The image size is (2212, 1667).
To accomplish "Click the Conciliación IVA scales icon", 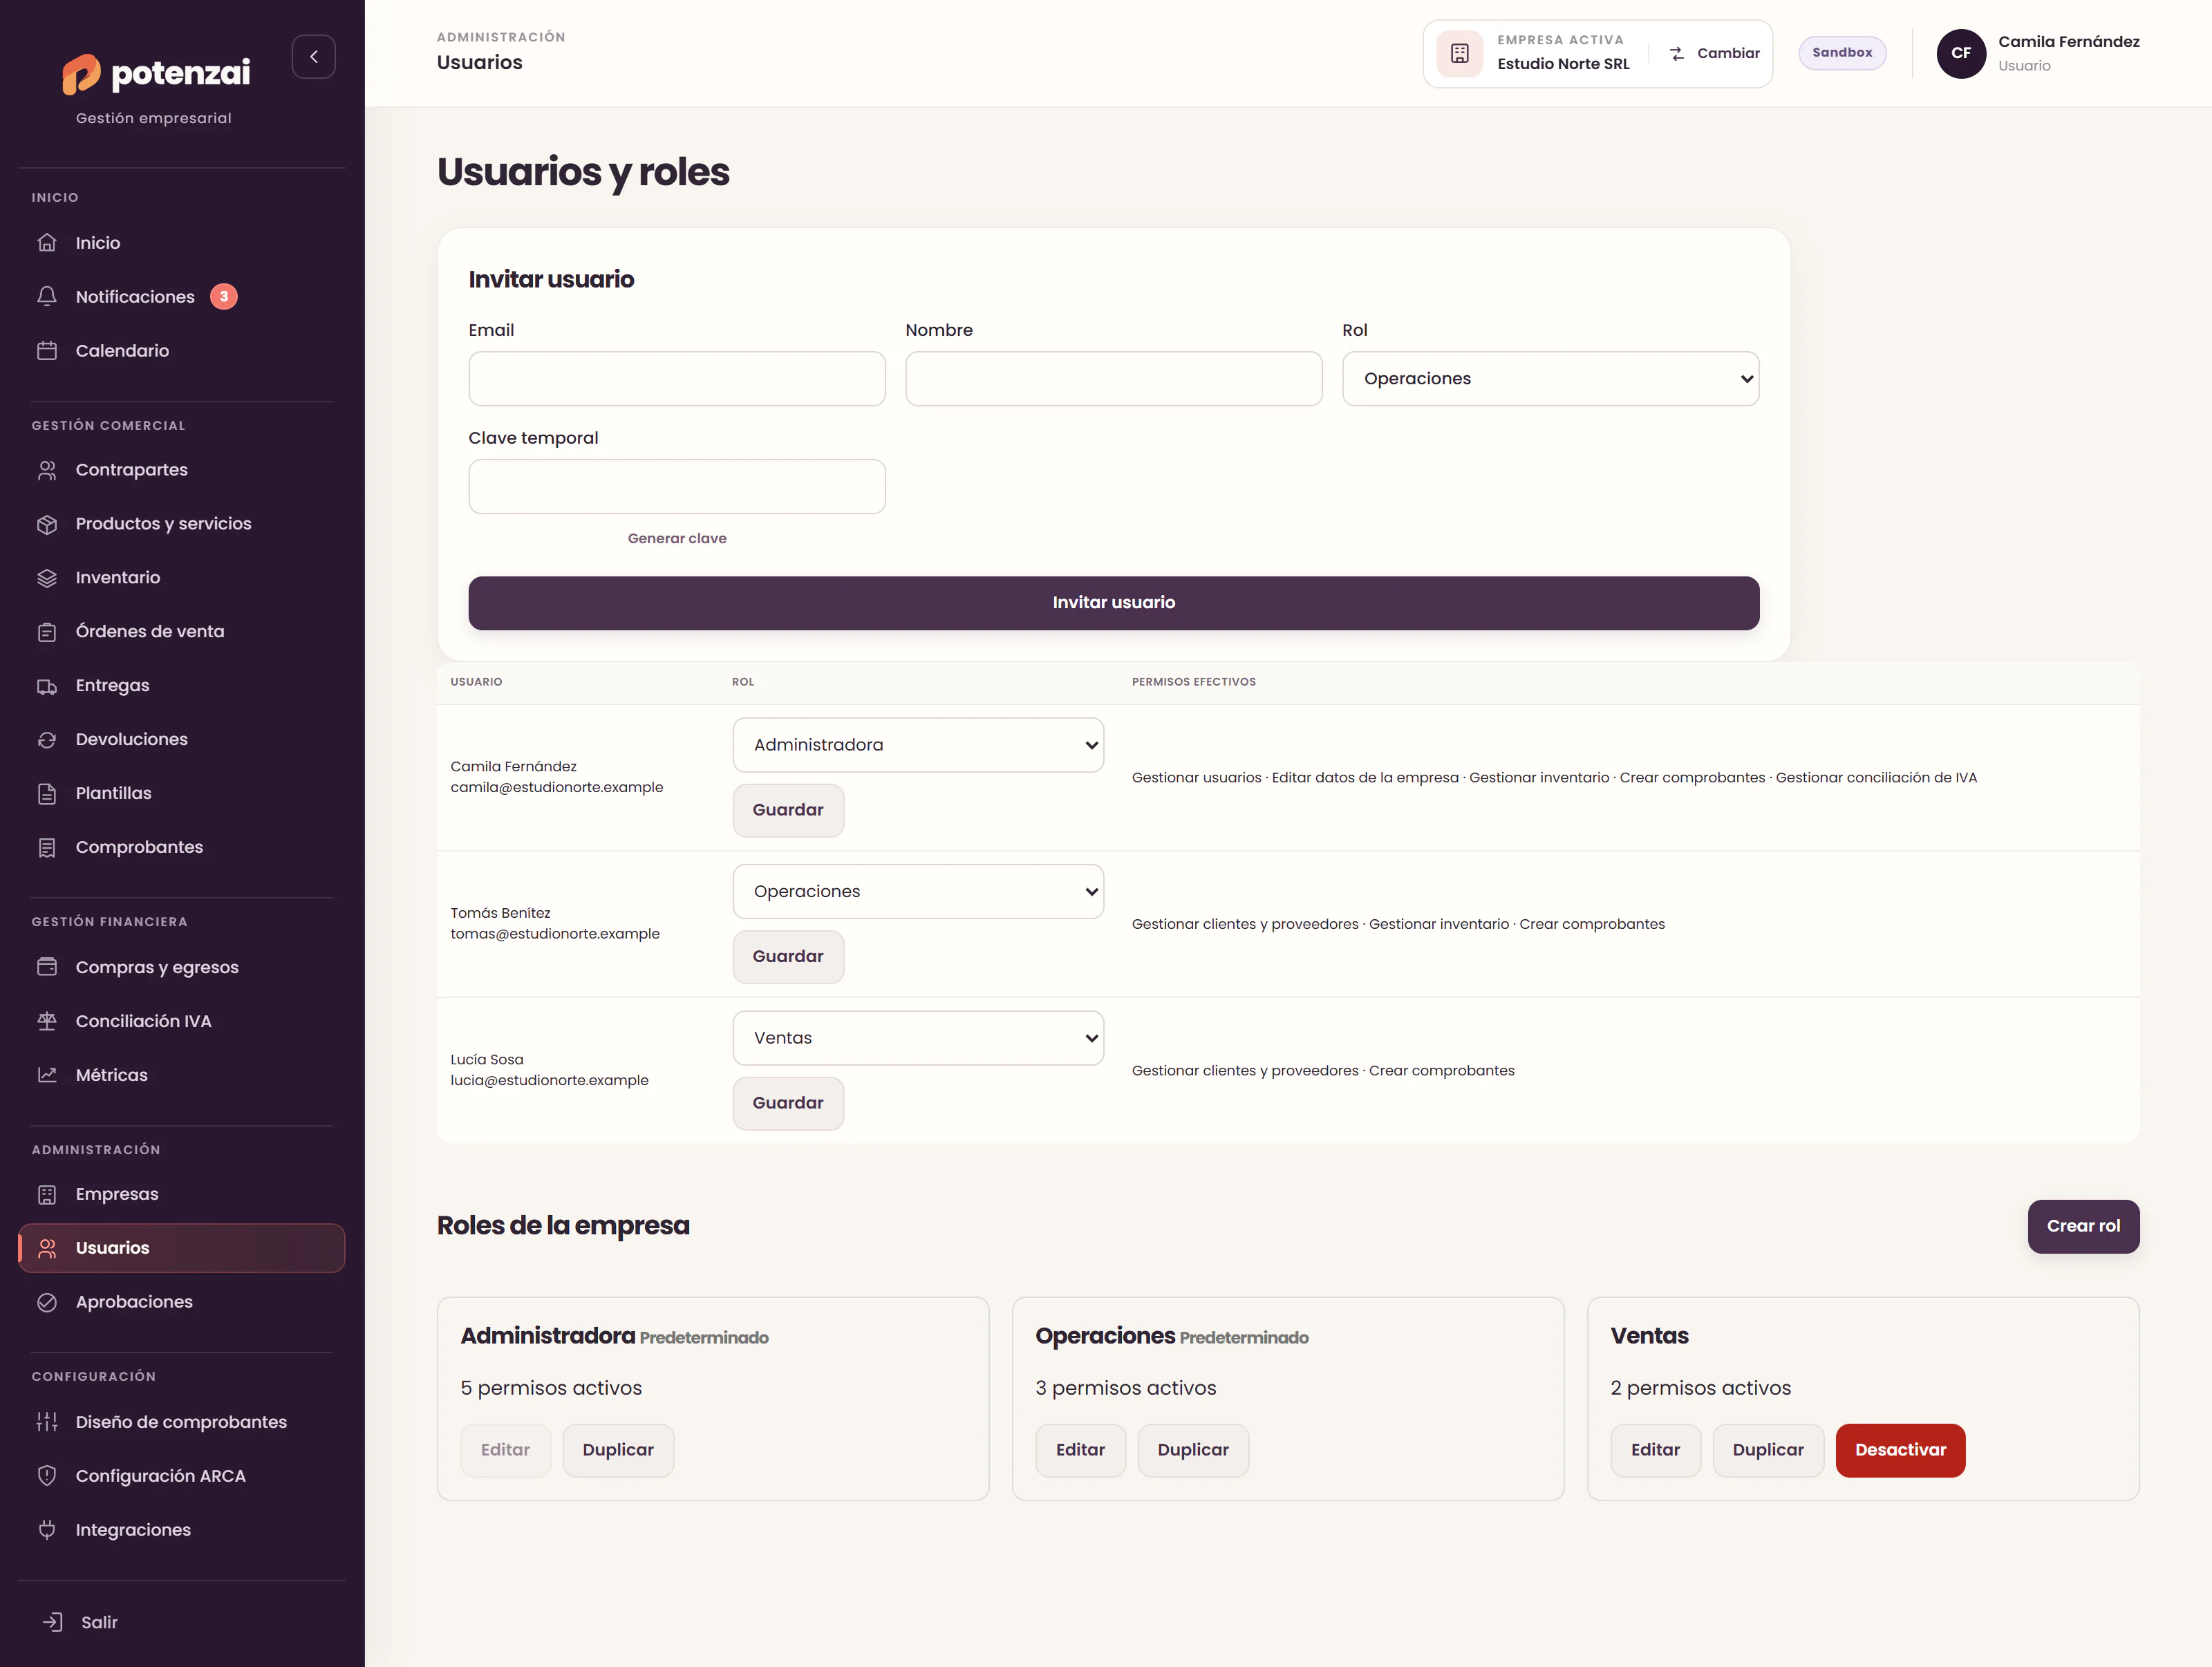I will [x=47, y=1021].
